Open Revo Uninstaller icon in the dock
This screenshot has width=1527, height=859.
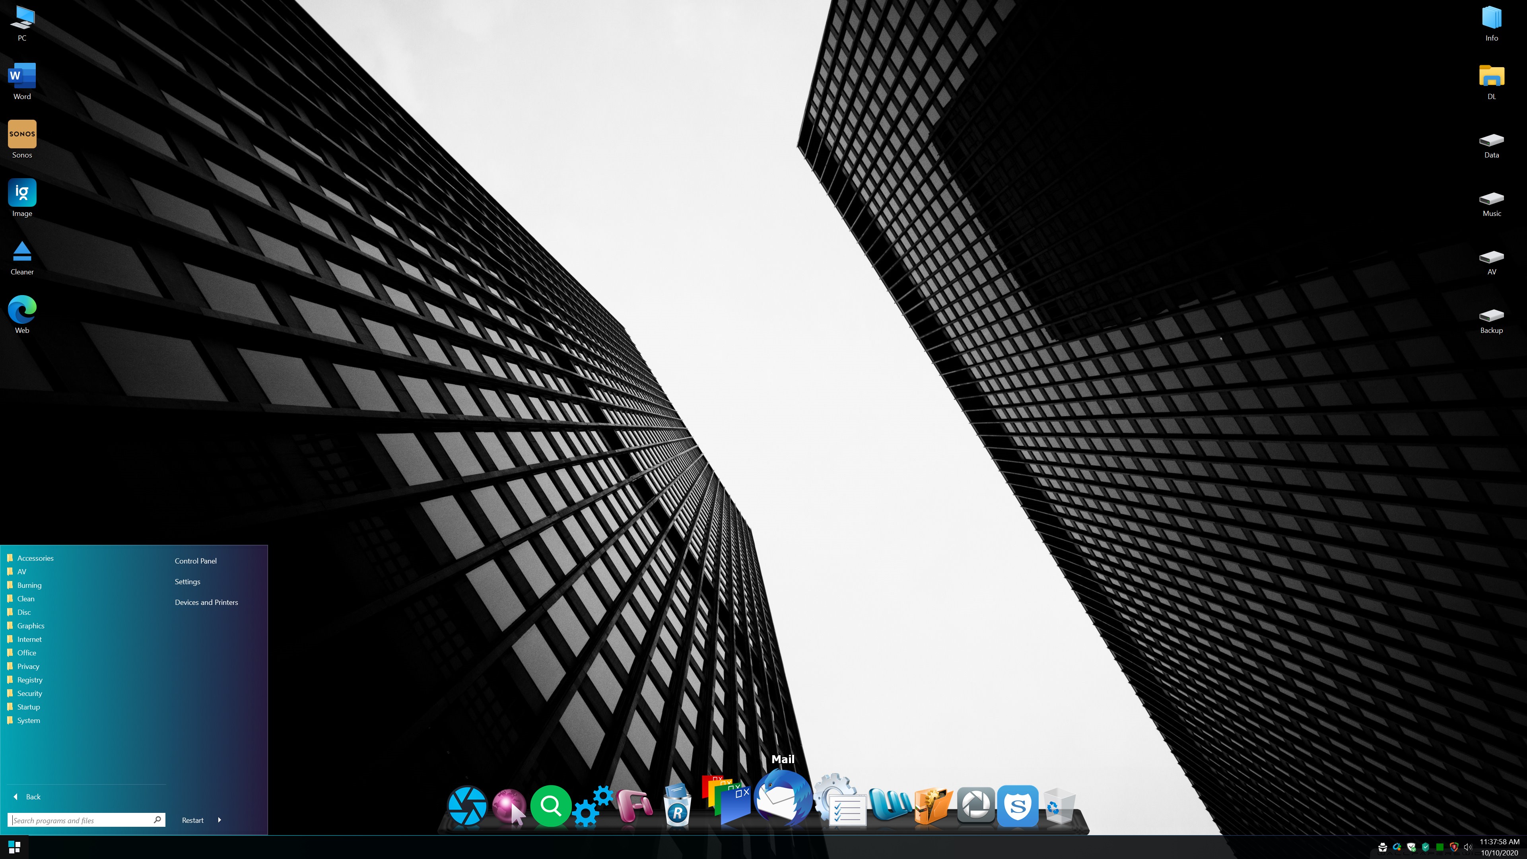pyautogui.click(x=677, y=806)
